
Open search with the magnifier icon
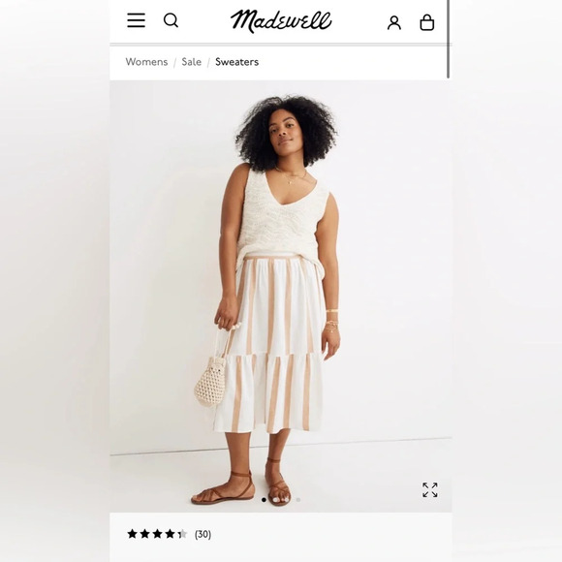click(x=171, y=20)
